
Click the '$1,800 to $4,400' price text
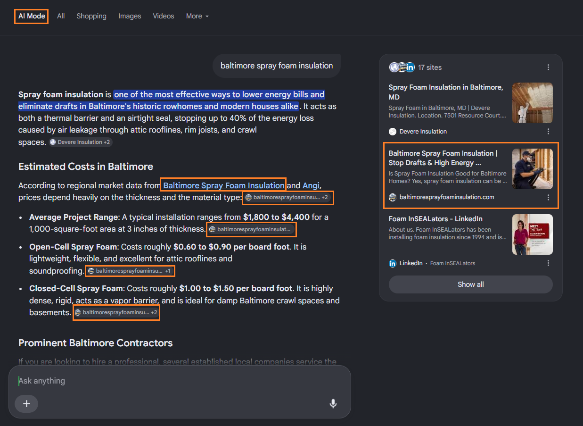coord(276,217)
